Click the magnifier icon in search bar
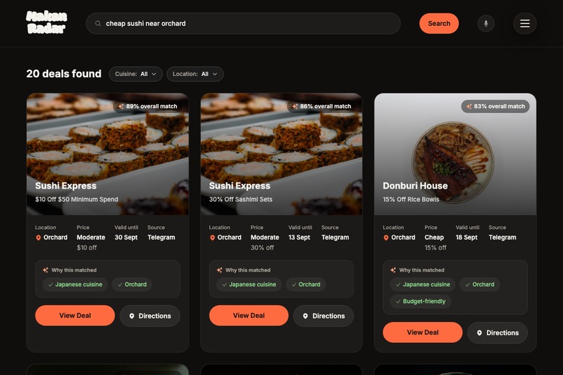The height and width of the screenshot is (375, 563). click(98, 23)
